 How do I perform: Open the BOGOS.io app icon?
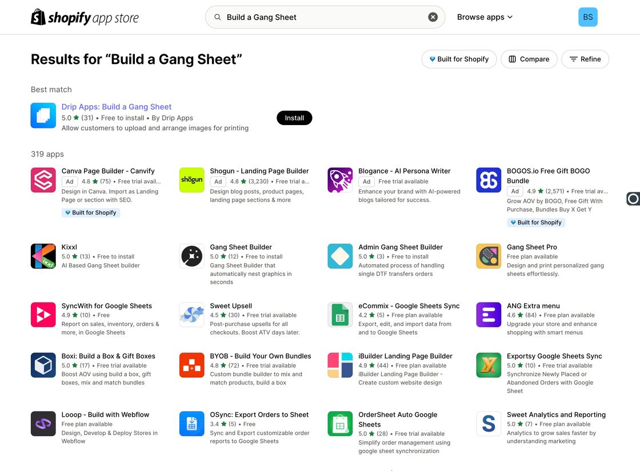(489, 180)
